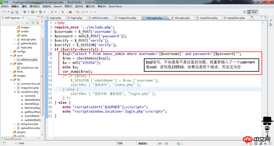Expand the configs folder
Screen dimensions: 274x146
(x=11, y=52)
